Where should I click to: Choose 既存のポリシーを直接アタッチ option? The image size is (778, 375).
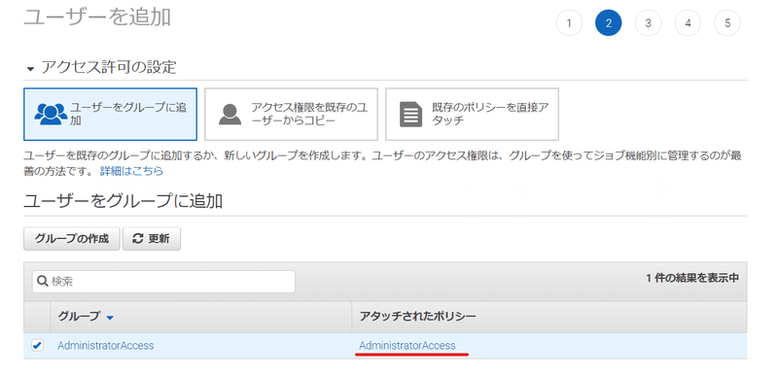coord(472,115)
